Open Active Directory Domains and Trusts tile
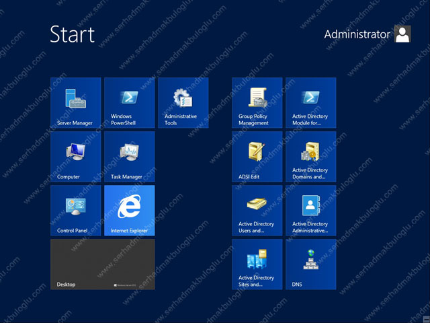The height and width of the screenshot is (323, 430). tap(310, 157)
